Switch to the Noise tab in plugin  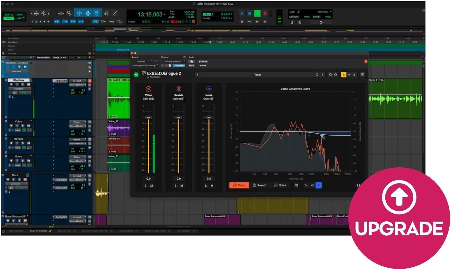(x=280, y=185)
